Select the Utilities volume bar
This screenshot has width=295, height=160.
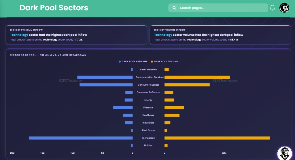(x=166, y=146)
